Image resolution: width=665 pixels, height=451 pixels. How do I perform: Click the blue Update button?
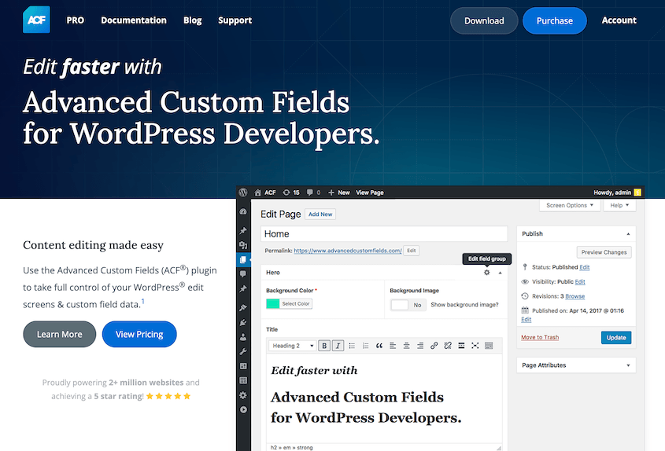(616, 338)
